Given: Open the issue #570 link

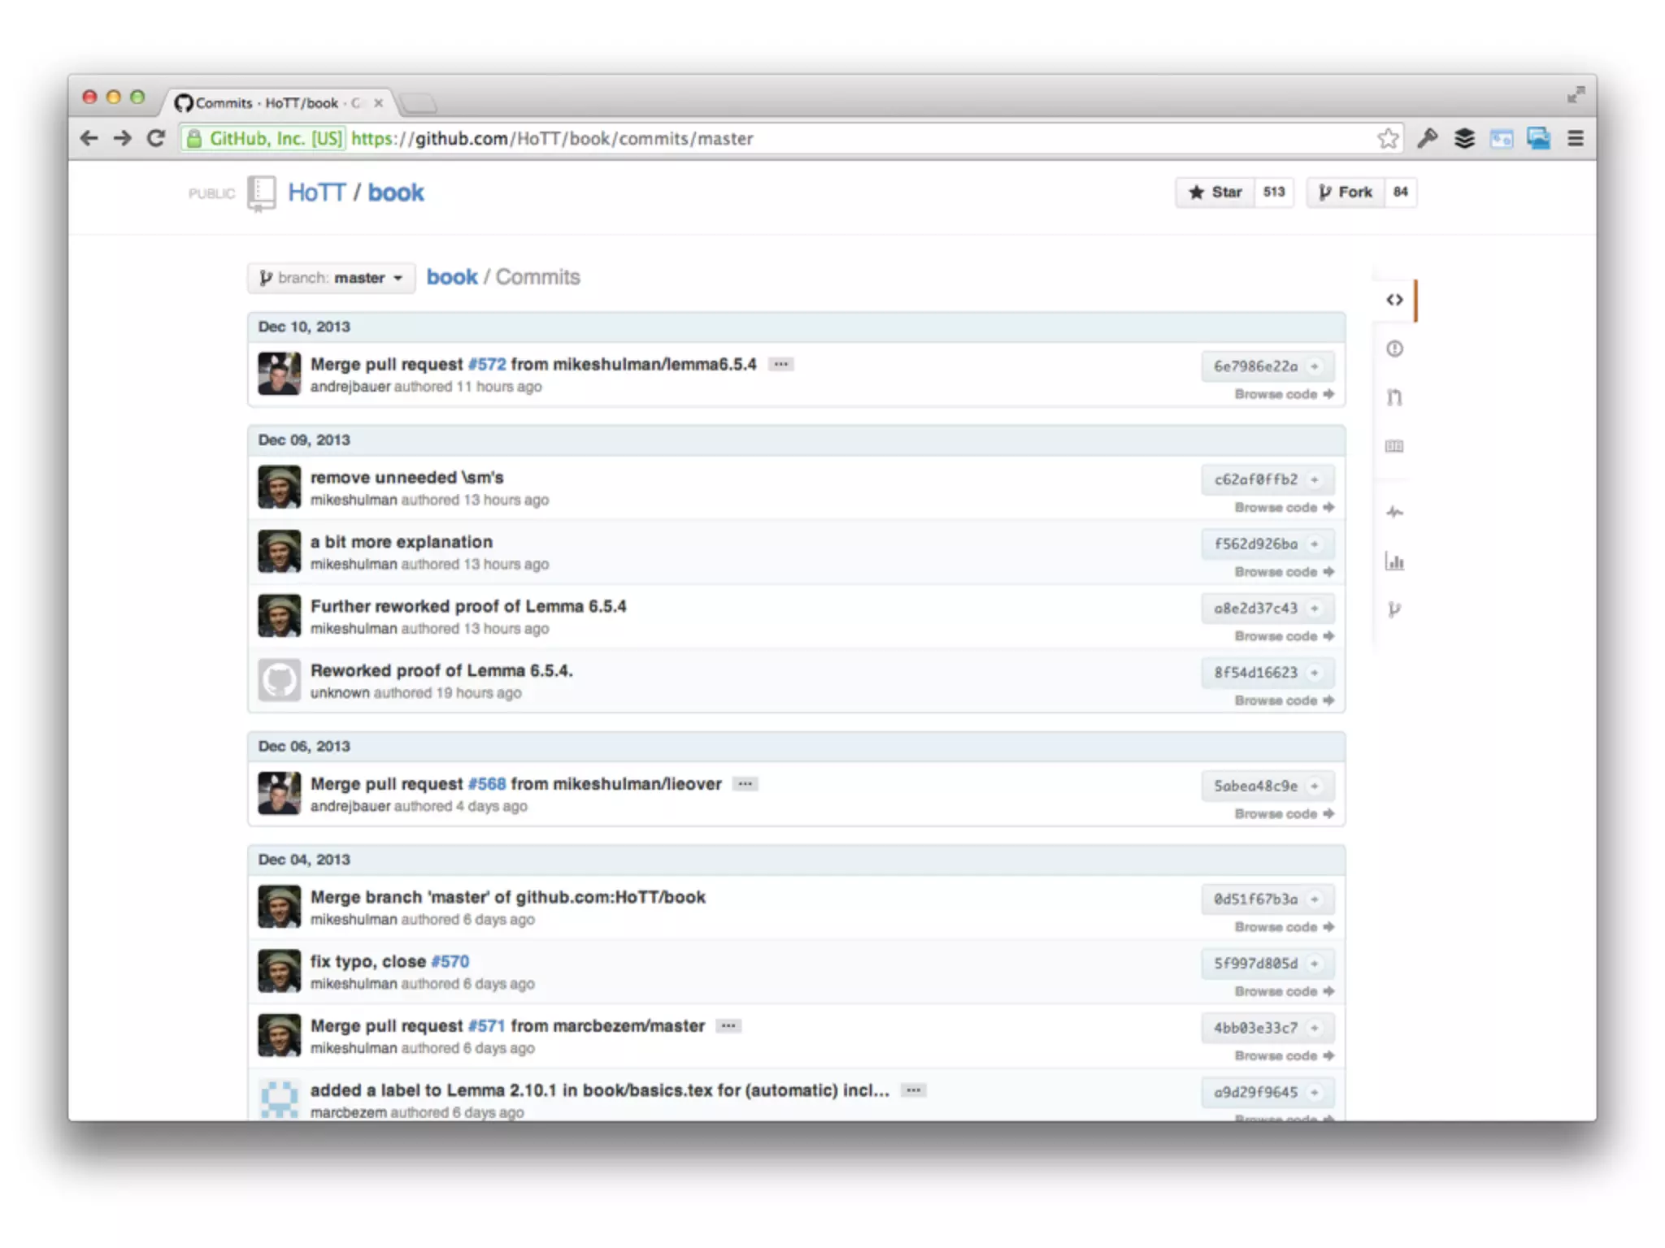Looking at the screenshot, I should click(450, 961).
